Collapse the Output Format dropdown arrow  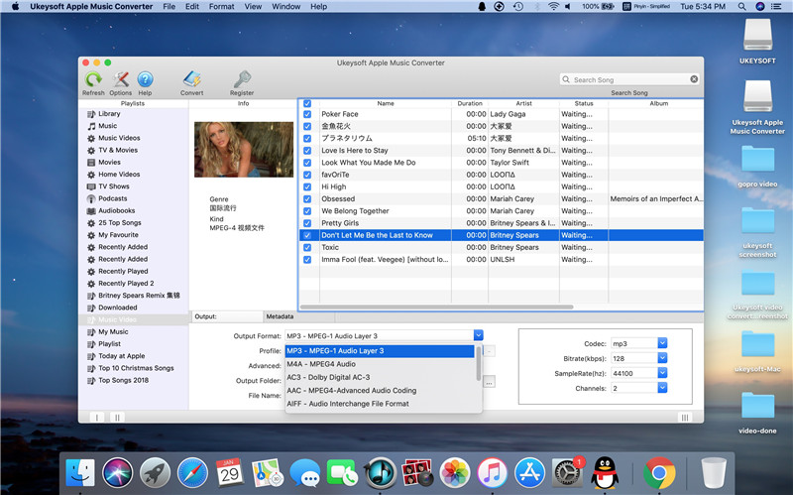click(x=479, y=335)
